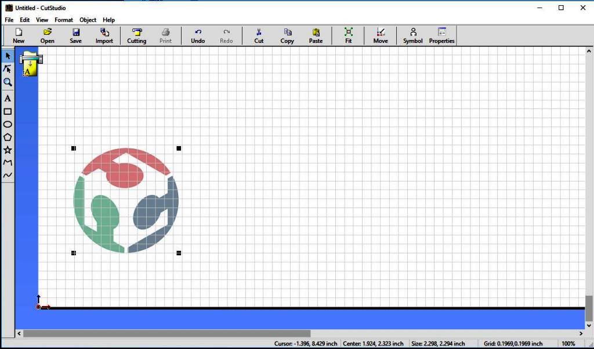Click the 100% zoom indicator
The height and width of the screenshot is (349, 594).
pos(568,343)
